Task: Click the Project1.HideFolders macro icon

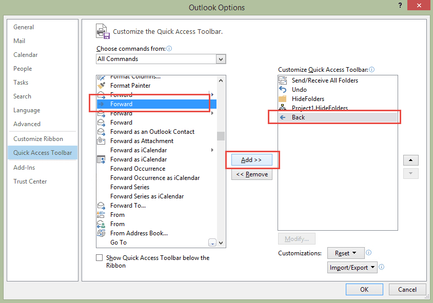Action: point(283,108)
